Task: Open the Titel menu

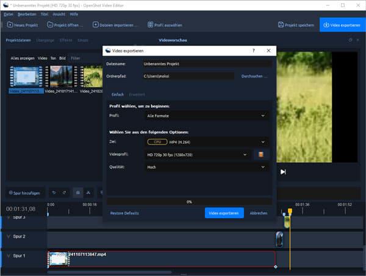Action: (x=45, y=14)
